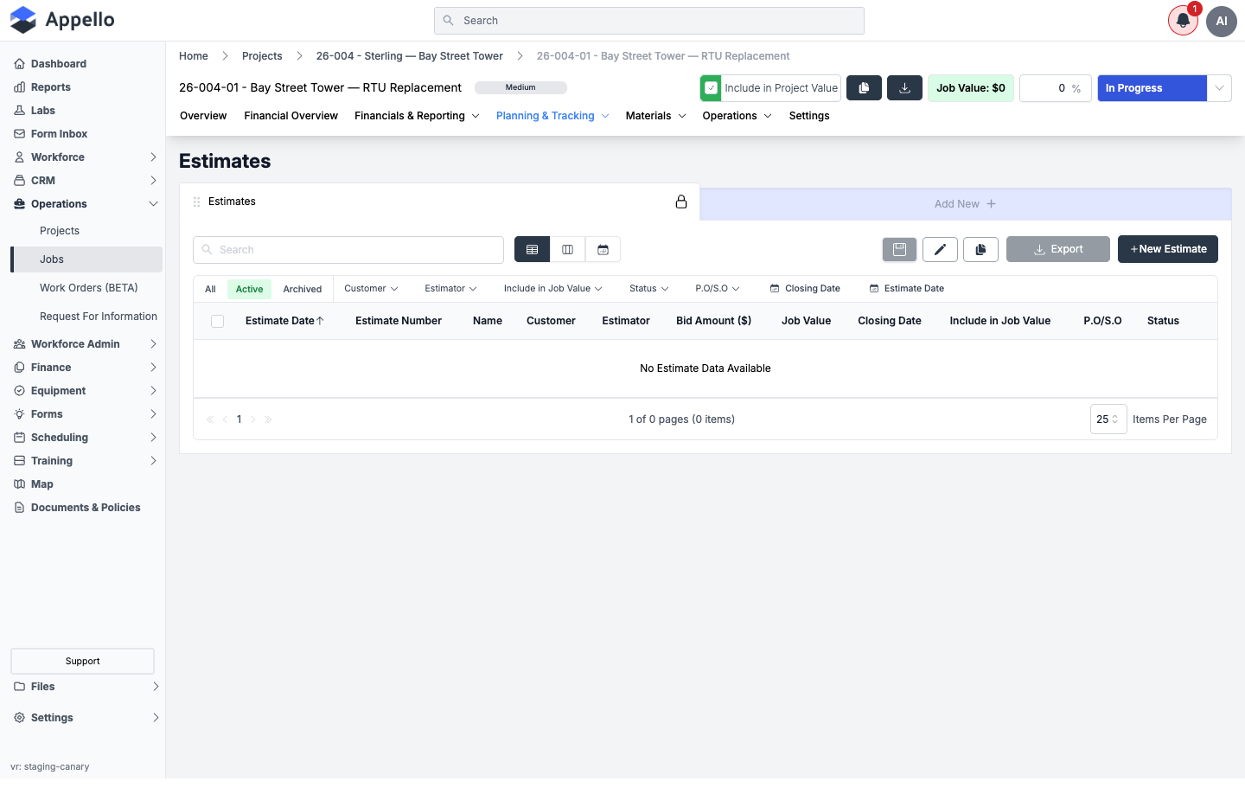Click the job percentage input field
The width and height of the screenshot is (1245, 794).
[x=1055, y=88]
